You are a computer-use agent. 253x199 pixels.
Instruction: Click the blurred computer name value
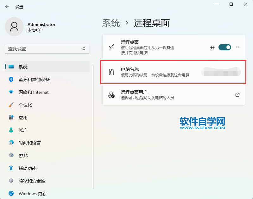[221, 72]
